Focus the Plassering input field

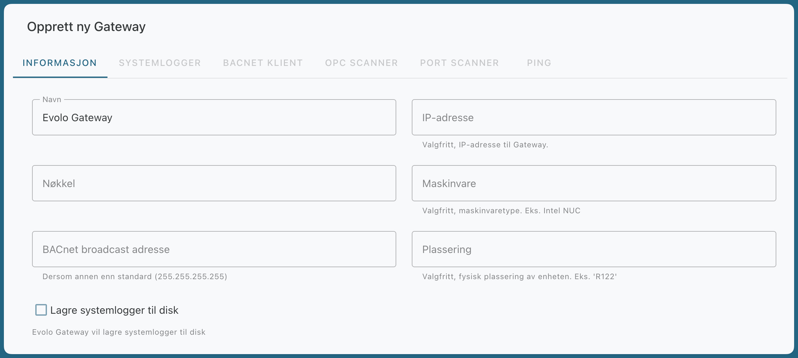click(x=594, y=249)
